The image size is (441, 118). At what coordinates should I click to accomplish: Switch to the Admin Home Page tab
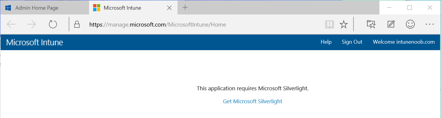pyautogui.click(x=45, y=8)
